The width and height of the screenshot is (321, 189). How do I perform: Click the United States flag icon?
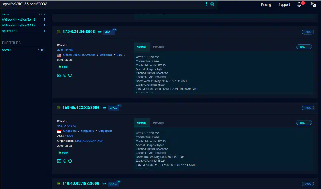pyautogui.click(x=59, y=55)
